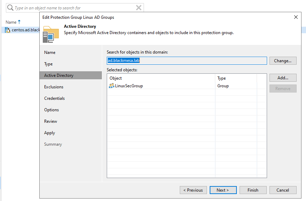Image resolution: width=306 pixels, height=201 pixels.
Task: Add a new Active Directory object
Action: point(283,78)
